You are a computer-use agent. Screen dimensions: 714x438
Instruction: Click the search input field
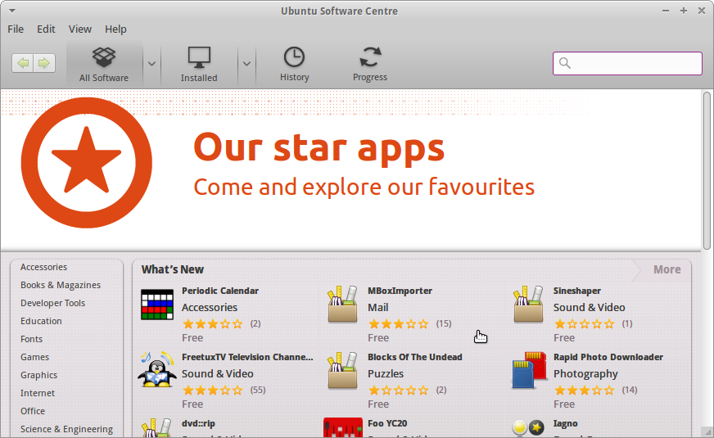pyautogui.click(x=627, y=63)
